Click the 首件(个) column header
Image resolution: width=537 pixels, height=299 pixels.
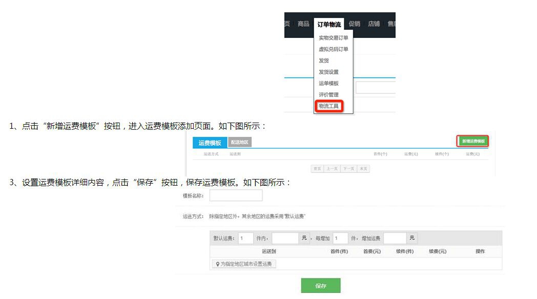pyautogui.click(x=380, y=154)
